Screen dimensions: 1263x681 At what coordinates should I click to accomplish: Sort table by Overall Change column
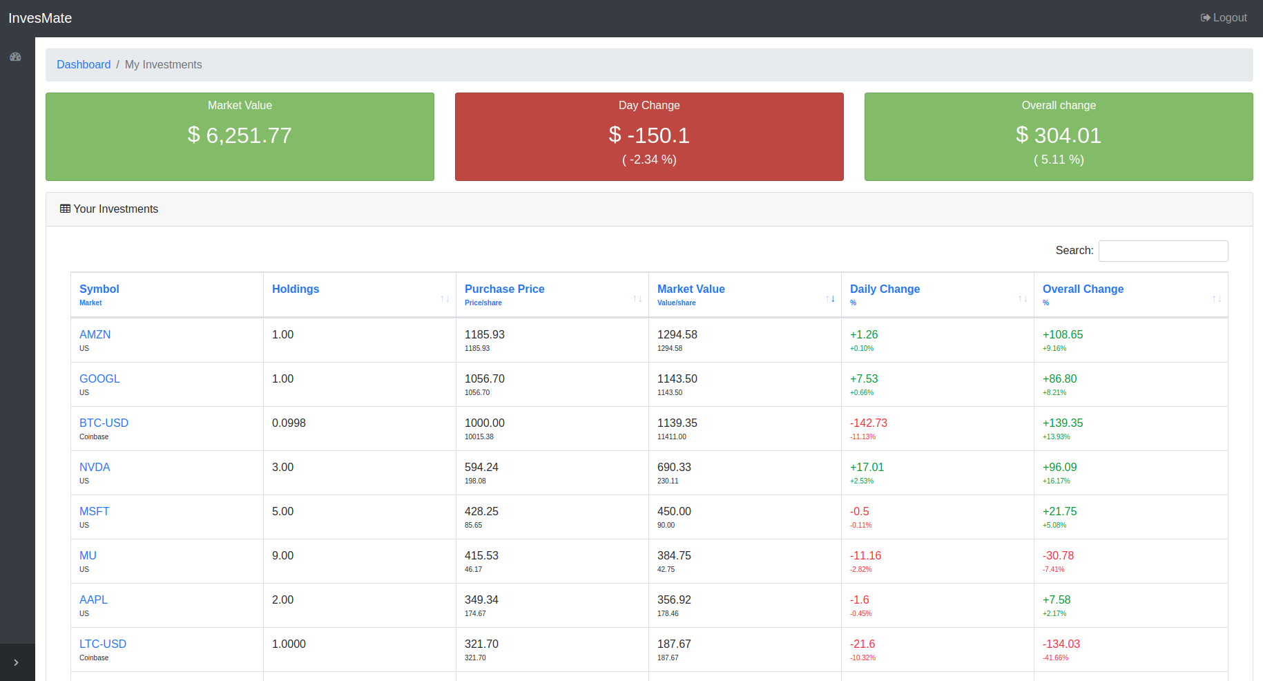coord(1131,295)
